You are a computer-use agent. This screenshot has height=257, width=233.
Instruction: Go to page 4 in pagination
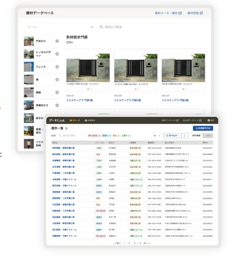[140, 243]
